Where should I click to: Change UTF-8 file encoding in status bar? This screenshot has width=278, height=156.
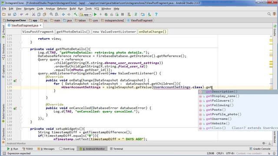click(230, 153)
